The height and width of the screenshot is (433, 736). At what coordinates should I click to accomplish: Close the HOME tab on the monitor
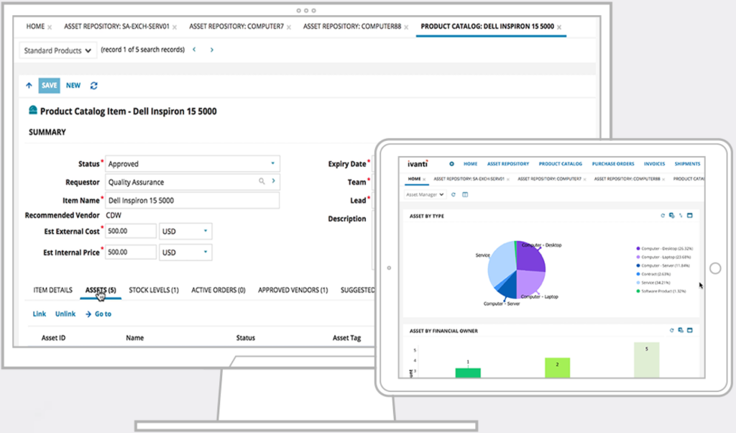[x=50, y=27]
